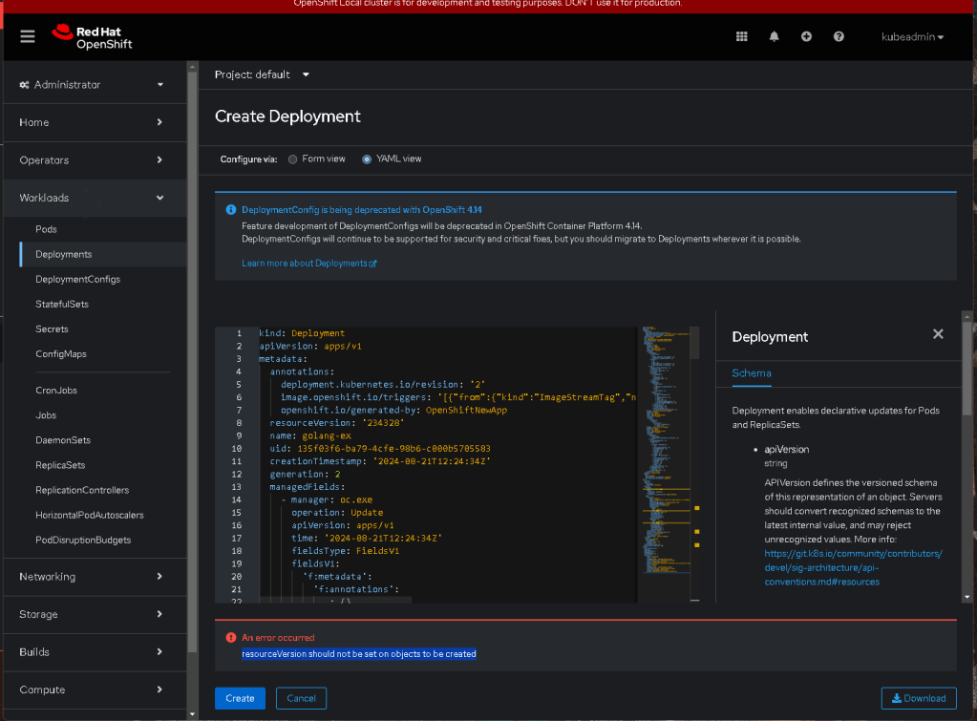
Task: Open StatefulSets in the sidebar
Action: coord(62,304)
